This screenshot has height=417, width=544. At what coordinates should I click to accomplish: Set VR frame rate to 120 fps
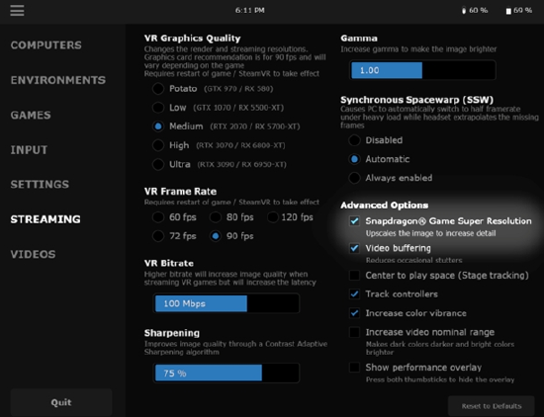[x=272, y=217]
